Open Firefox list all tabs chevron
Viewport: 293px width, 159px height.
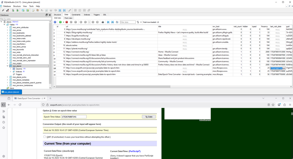263,98
